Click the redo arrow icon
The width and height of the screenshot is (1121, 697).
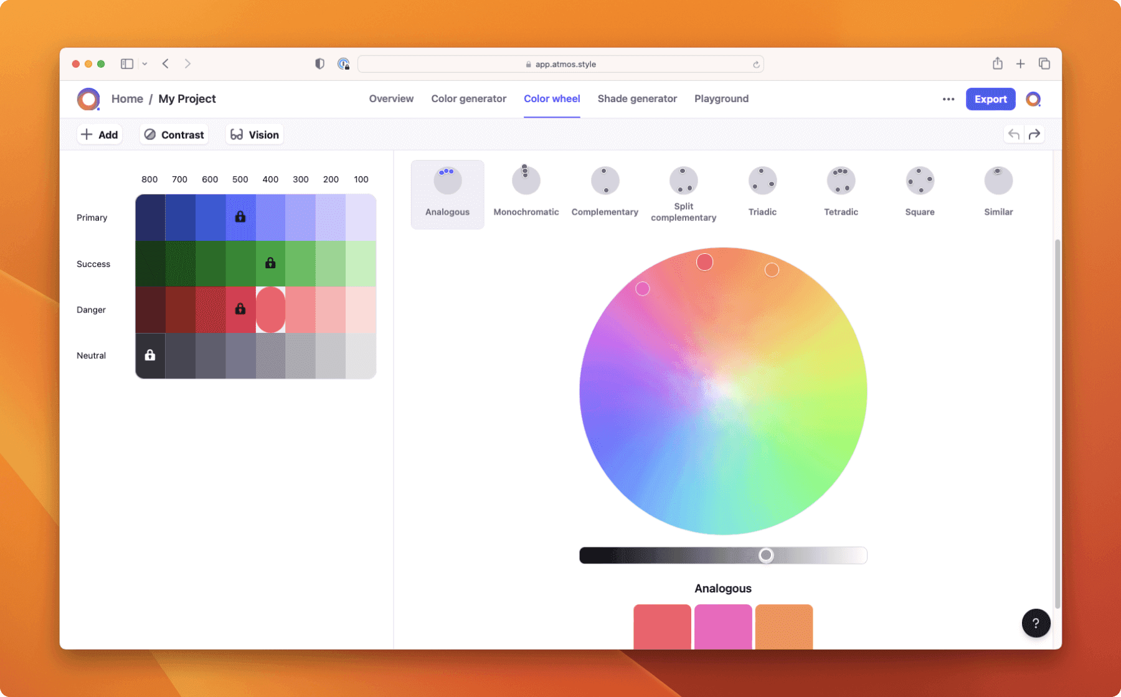[1034, 134]
